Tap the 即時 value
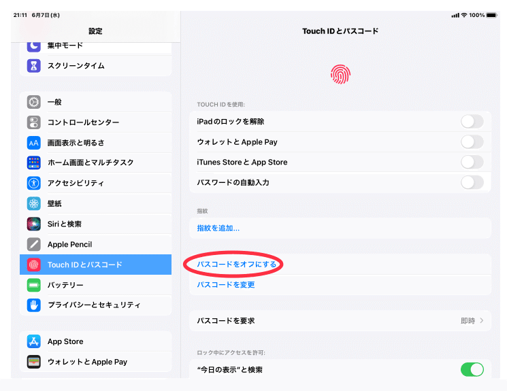Screen dimensions: 507x391 click(468, 321)
